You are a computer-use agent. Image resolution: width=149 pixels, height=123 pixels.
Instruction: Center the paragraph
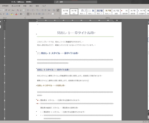coord(31,14)
